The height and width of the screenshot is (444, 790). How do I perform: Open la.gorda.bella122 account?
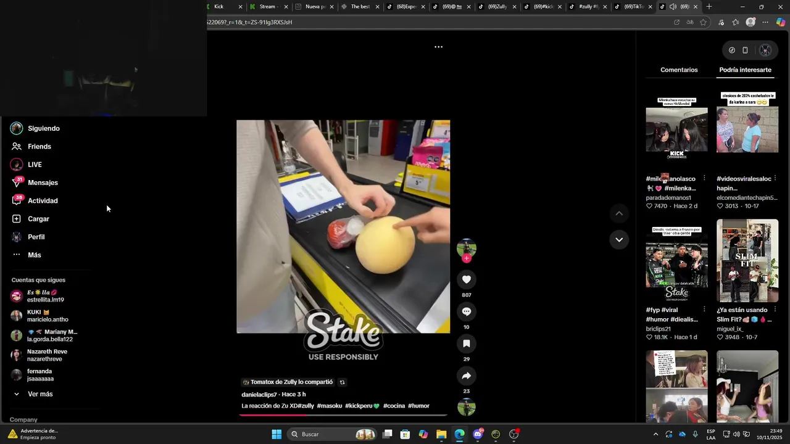[44, 335]
